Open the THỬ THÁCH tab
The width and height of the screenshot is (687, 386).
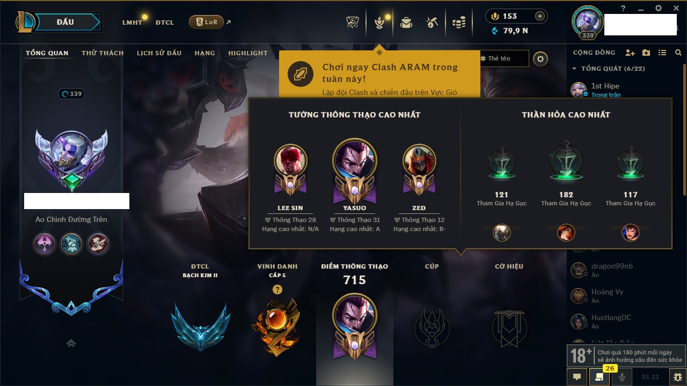point(103,53)
